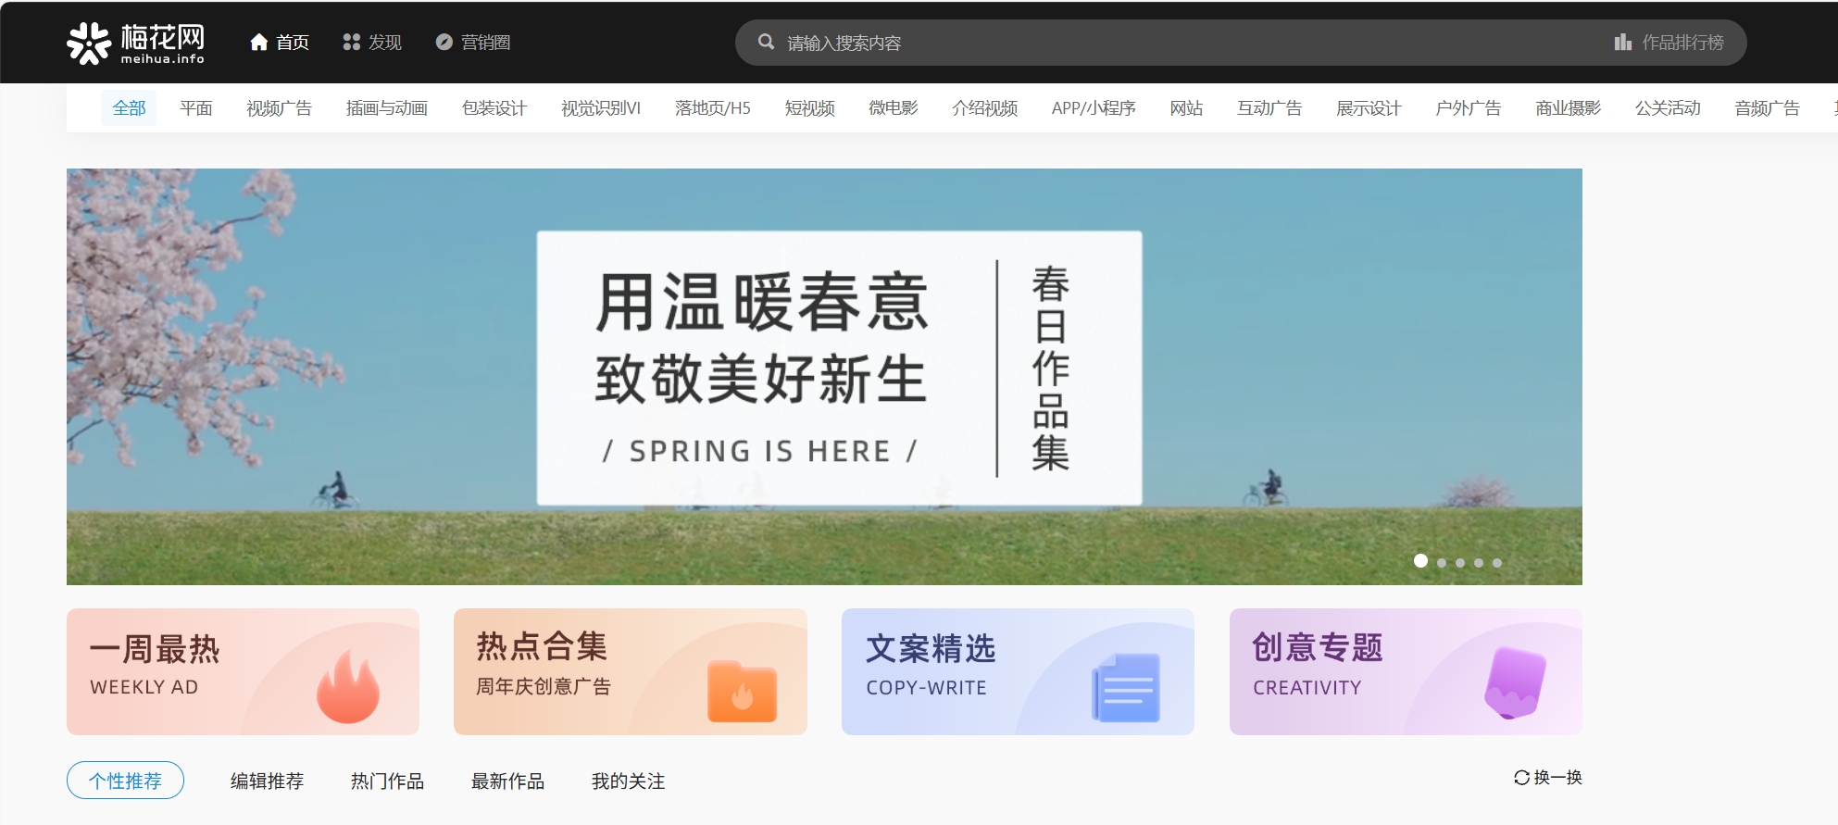Select the 商业摄影 category
Viewport: 1838px width, 825px height.
click(x=1569, y=108)
